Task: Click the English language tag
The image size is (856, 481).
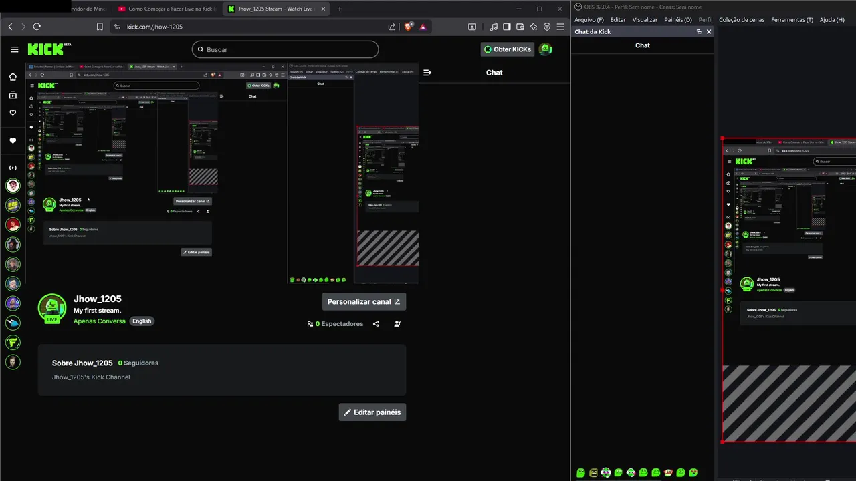Action: 142,321
